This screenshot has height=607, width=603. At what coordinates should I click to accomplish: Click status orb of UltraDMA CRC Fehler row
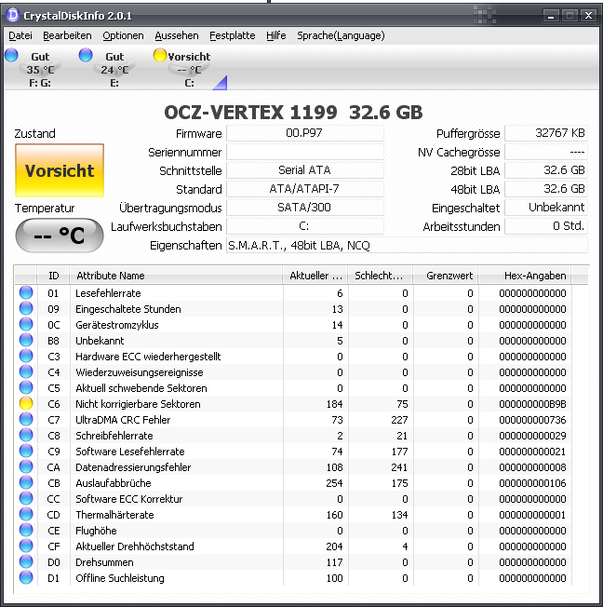26,419
